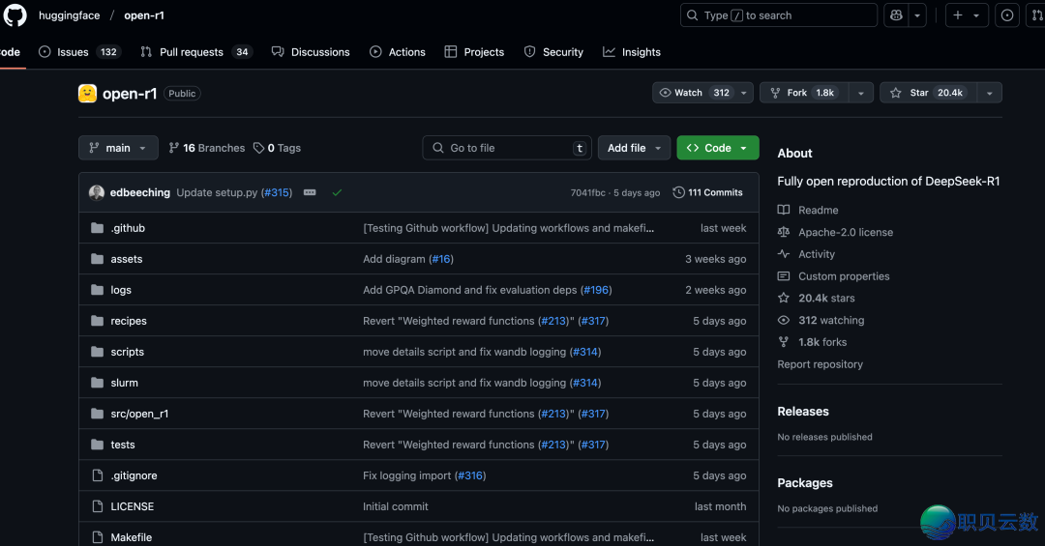View the 0 Tags link
This screenshot has width=1045, height=546.
tap(278, 148)
